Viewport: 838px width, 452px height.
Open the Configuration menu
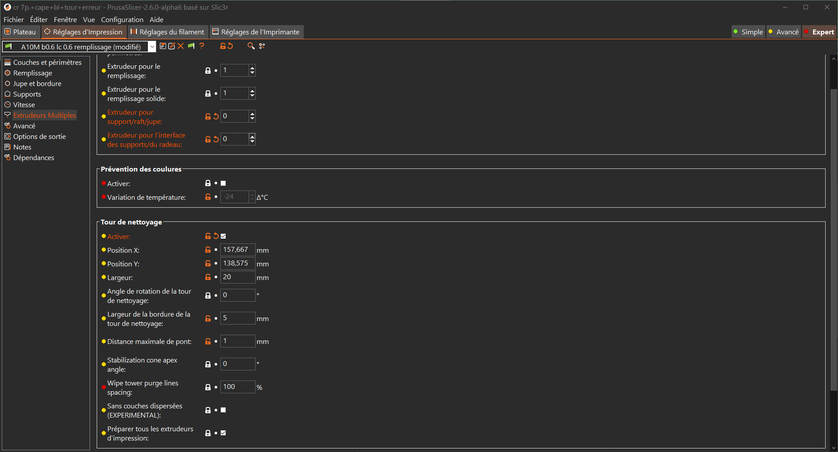click(122, 19)
